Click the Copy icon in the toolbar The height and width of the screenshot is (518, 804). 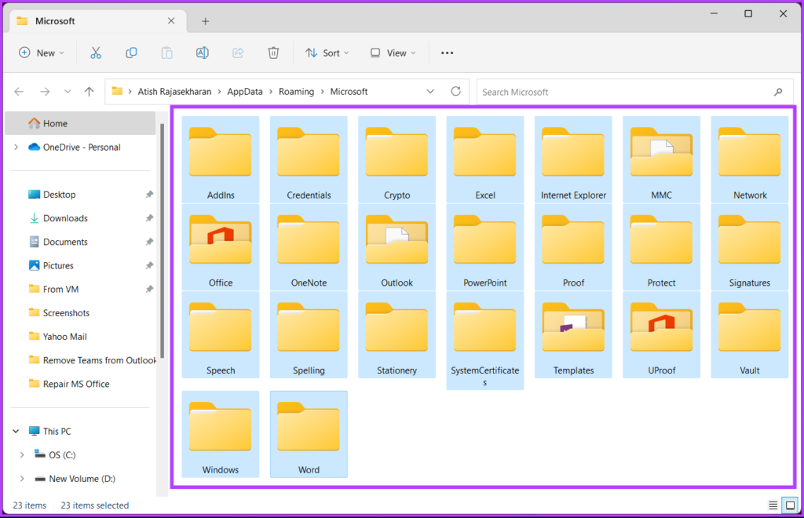131,53
